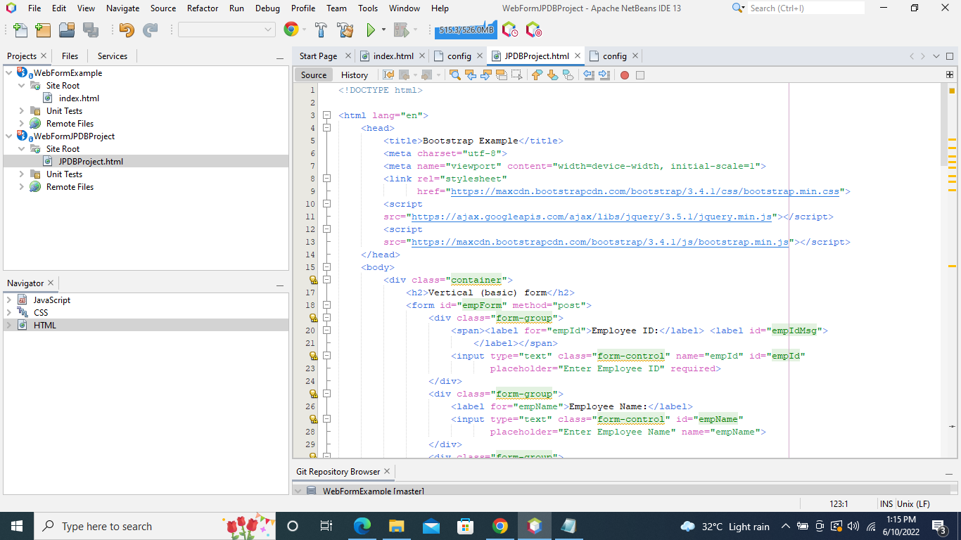Switch to History view of the file
This screenshot has width=961, height=540.
click(x=354, y=75)
